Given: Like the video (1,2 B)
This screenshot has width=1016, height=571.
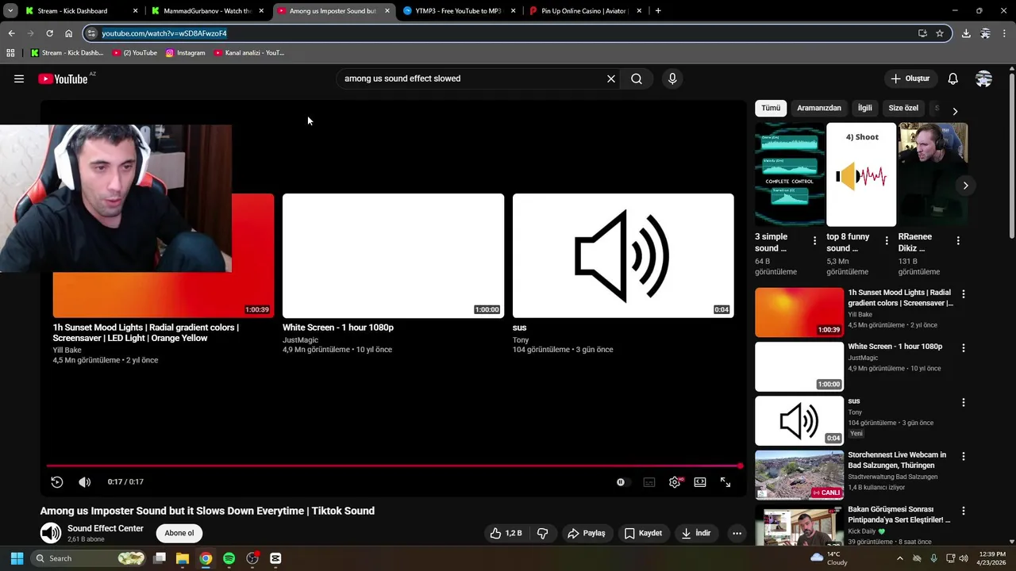Looking at the screenshot, I should (x=506, y=534).
